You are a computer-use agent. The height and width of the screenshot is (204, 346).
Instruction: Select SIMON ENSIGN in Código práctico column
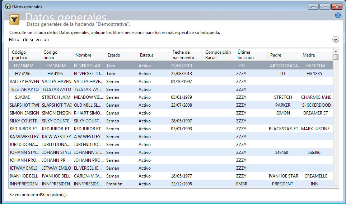(x=24, y=113)
